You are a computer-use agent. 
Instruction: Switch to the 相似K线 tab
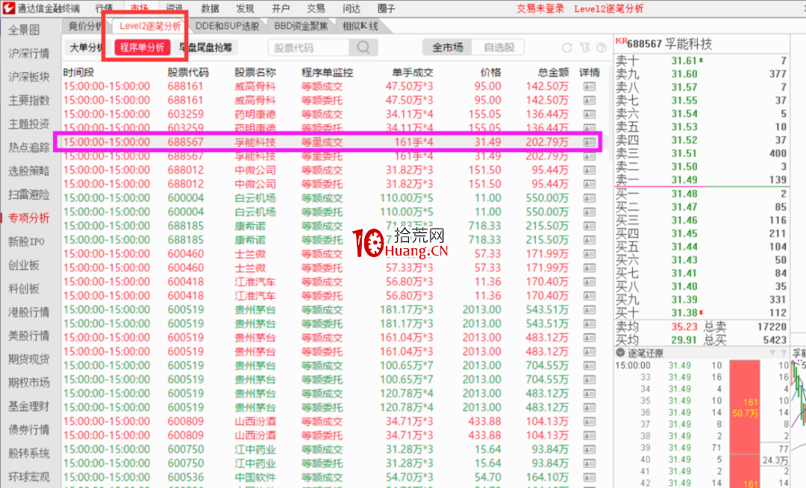pos(360,26)
